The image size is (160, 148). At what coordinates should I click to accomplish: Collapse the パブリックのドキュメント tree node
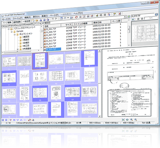(9, 29)
